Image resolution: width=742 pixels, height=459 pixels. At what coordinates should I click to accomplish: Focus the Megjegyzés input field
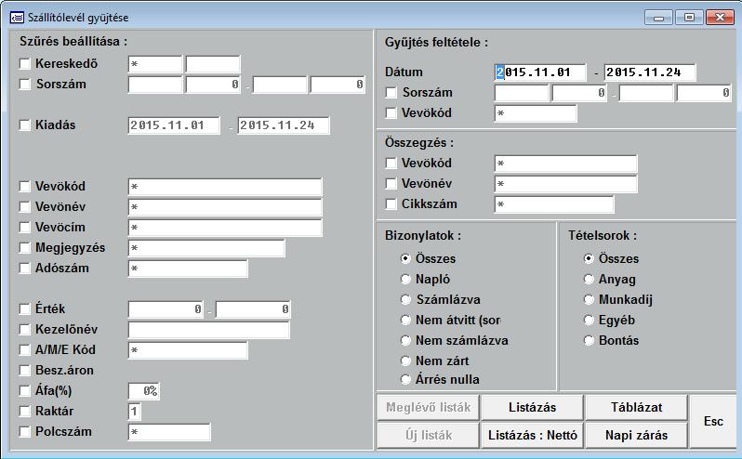[206, 248]
